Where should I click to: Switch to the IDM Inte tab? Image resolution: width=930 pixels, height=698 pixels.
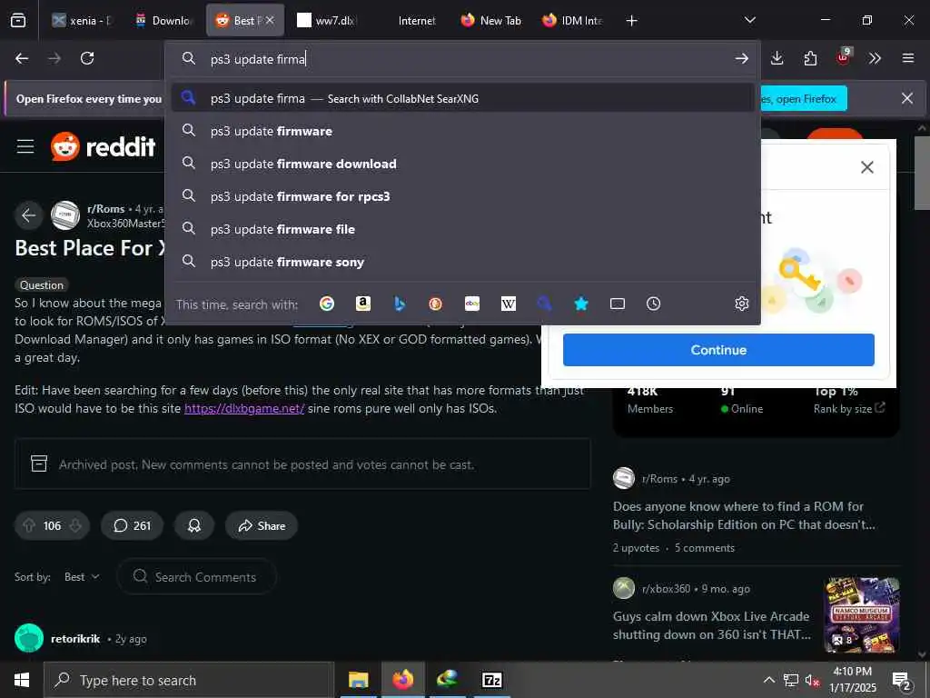tap(573, 20)
